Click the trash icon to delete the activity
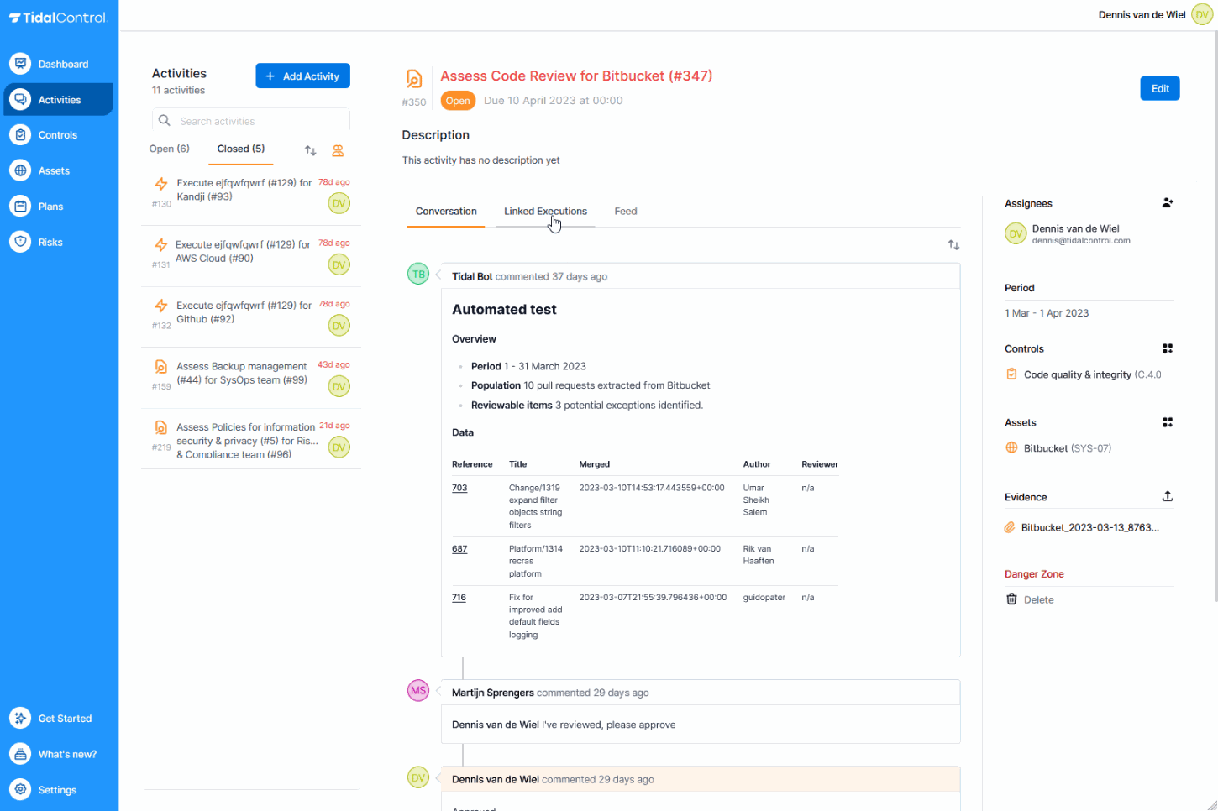 click(x=1011, y=599)
